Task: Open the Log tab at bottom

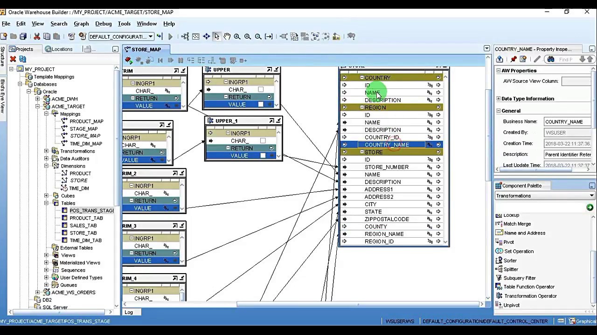Action: (x=129, y=312)
